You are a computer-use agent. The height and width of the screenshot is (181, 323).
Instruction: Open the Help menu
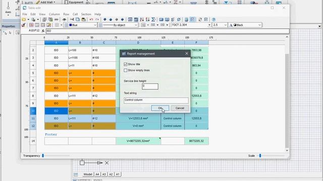pos(97,14)
